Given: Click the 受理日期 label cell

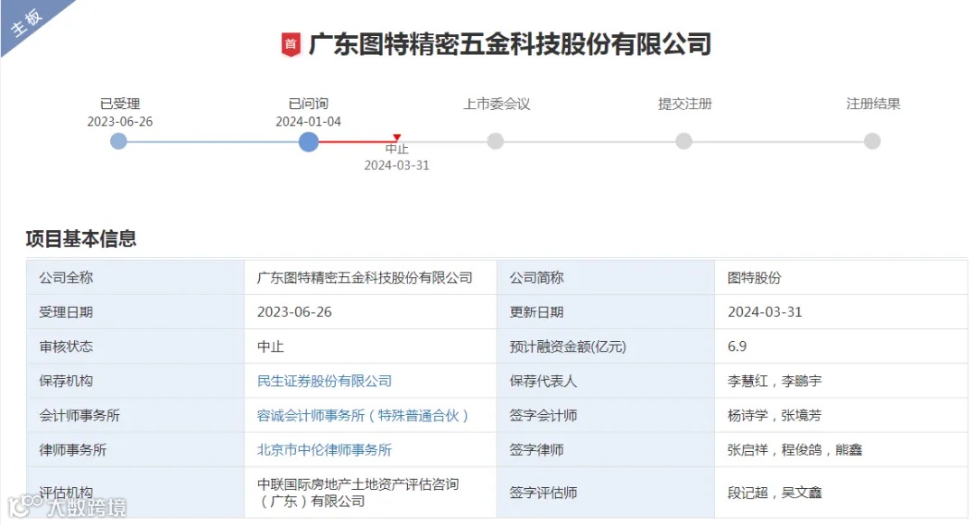Looking at the screenshot, I should coord(135,312).
